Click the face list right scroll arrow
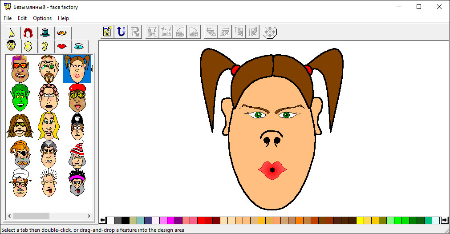The image size is (450, 234). [89, 216]
